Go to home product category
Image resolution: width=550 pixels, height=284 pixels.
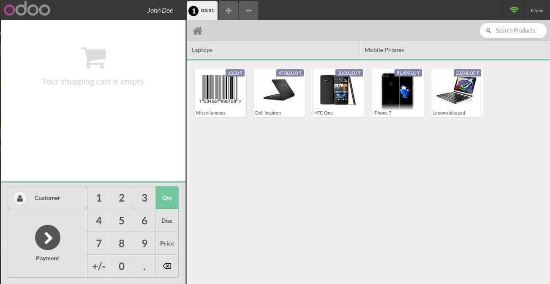198,30
